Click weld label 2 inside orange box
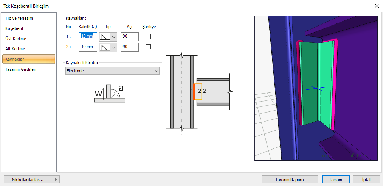The image size is (383, 186). (199, 91)
